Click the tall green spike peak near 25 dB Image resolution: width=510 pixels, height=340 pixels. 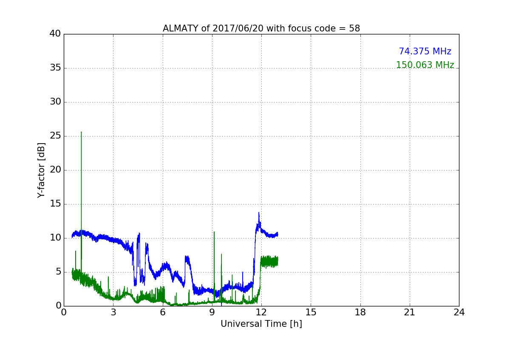tap(81, 133)
